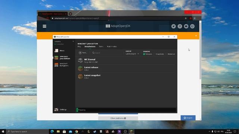This screenshot has height=134, width=239.
Task: Open Steam from taskbar
Action: click(x=95, y=131)
